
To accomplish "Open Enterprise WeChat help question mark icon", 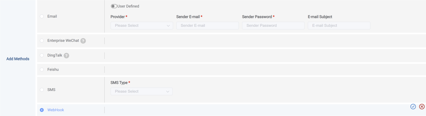I will [x=83, y=41].
